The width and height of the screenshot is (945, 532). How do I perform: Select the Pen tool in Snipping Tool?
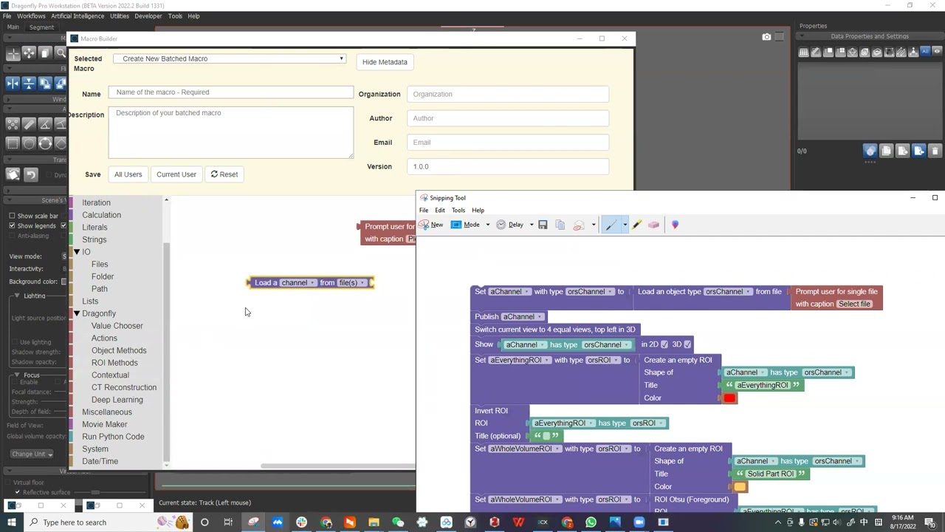(611, 225)
